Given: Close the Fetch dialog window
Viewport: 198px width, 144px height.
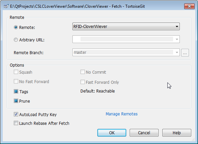Looking at the screenshot, I should coord(189,6).
